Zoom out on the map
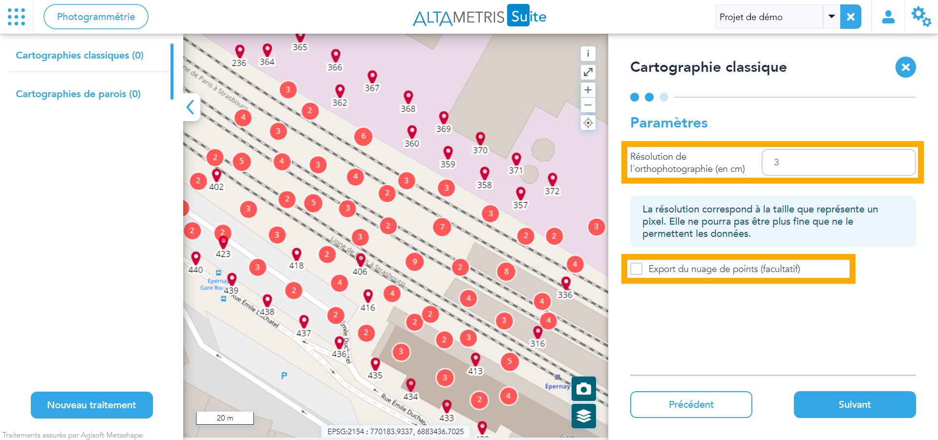The width and height of the screenshot is (938, 440). tap(588, 105)
